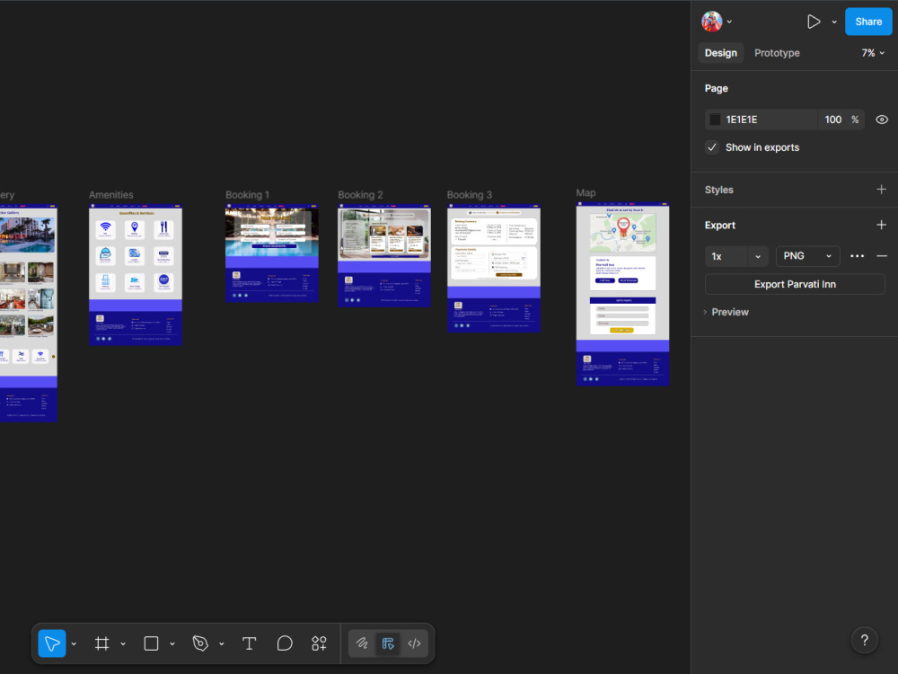Click the Amenities frame label
898x674 pixels.
tap(111, 195)
